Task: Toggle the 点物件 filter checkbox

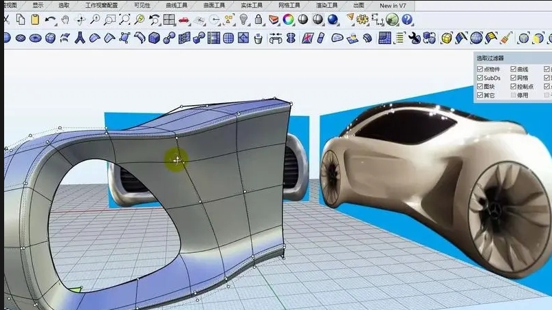Action: [480, 69]
